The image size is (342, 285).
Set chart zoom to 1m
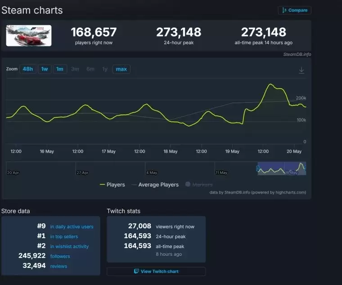pos(60,69)
